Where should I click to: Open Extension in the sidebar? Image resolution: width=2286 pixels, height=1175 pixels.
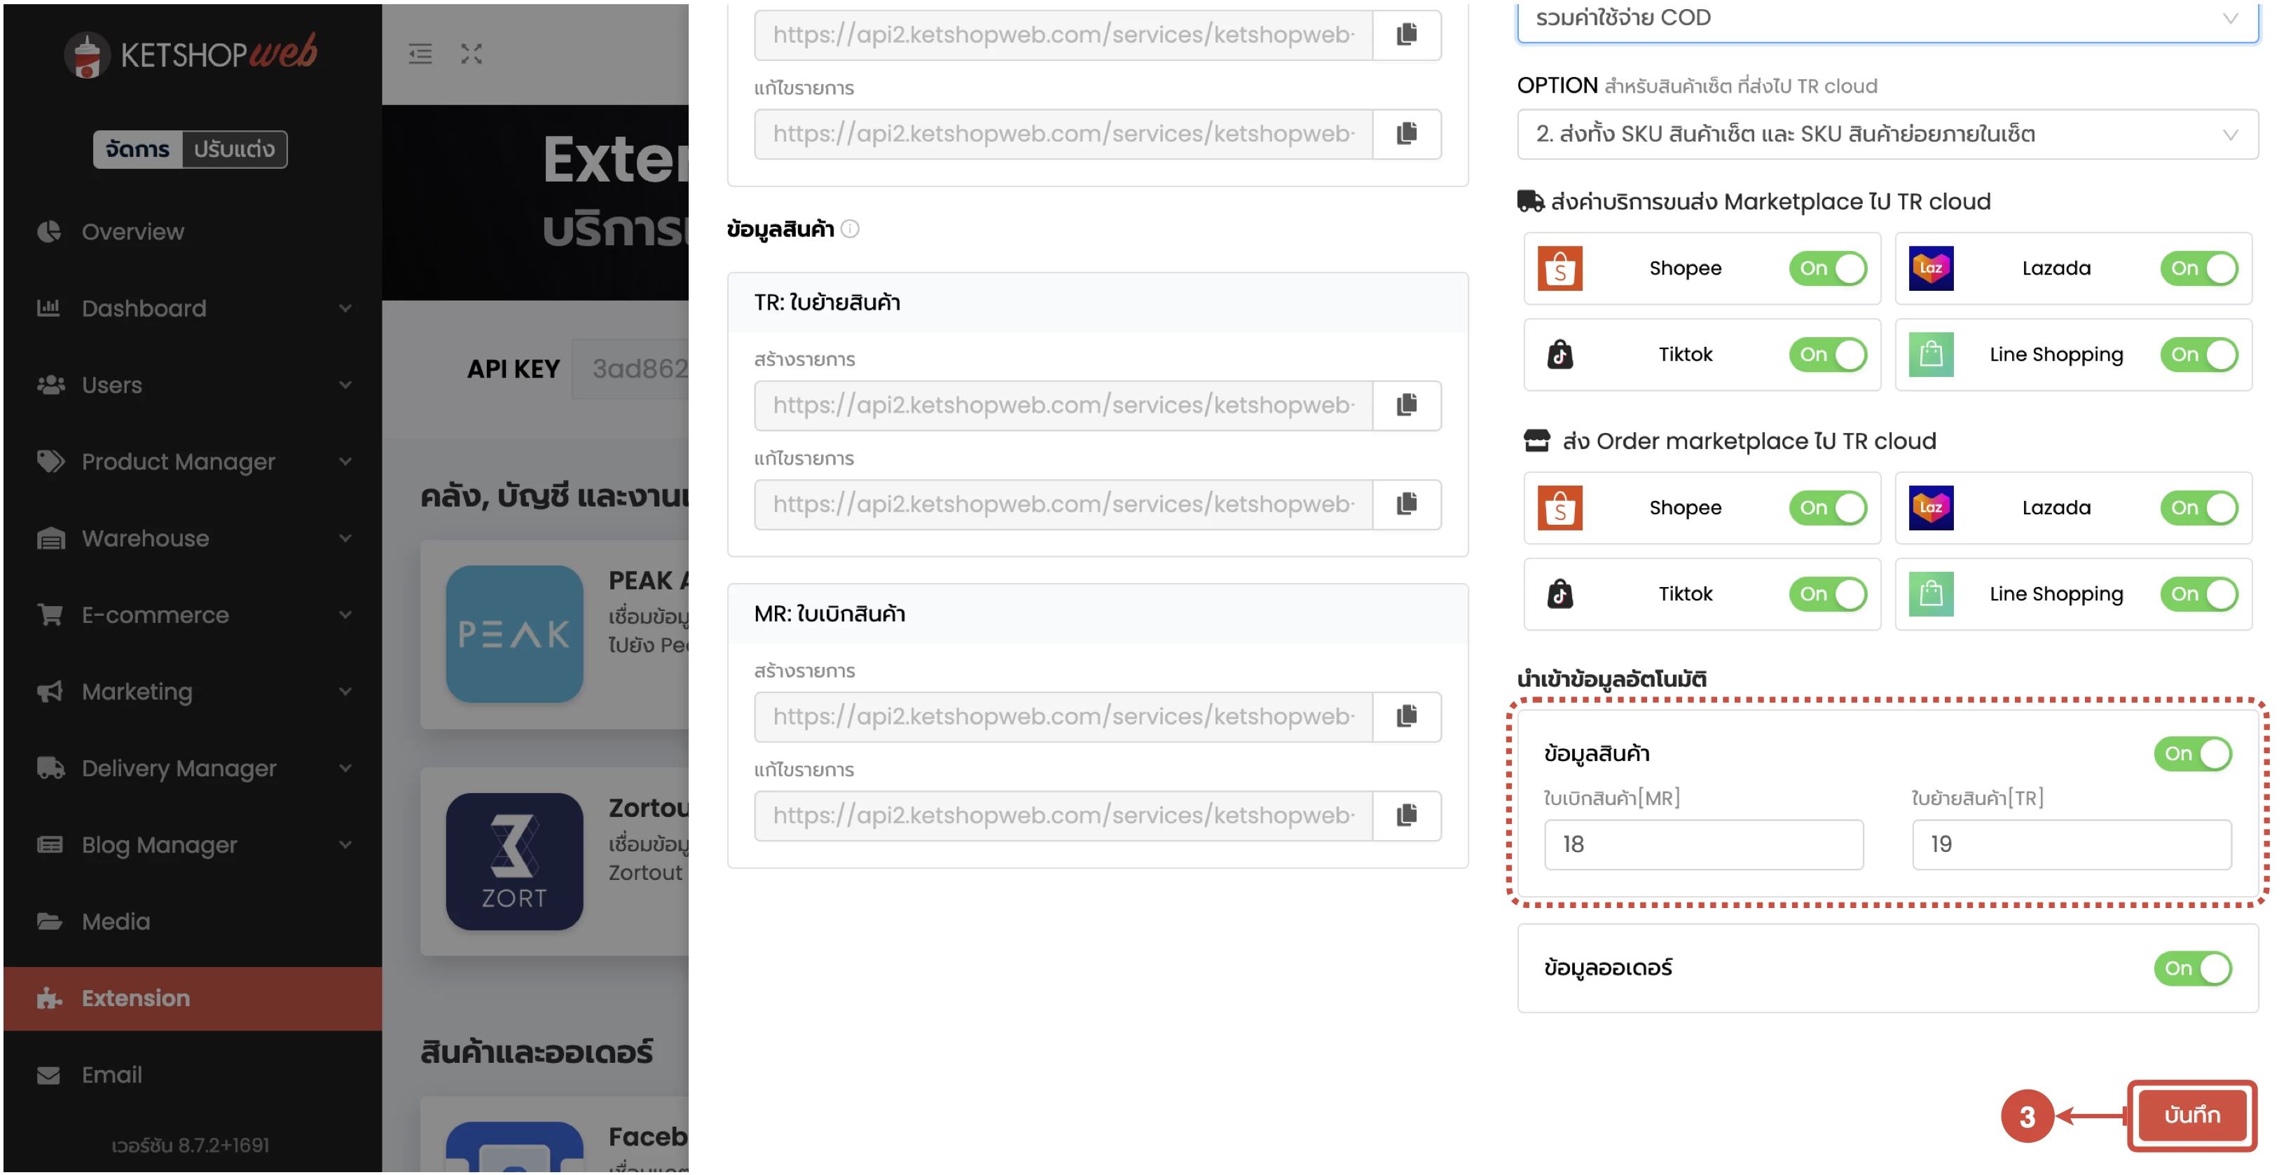pos(135,998)
